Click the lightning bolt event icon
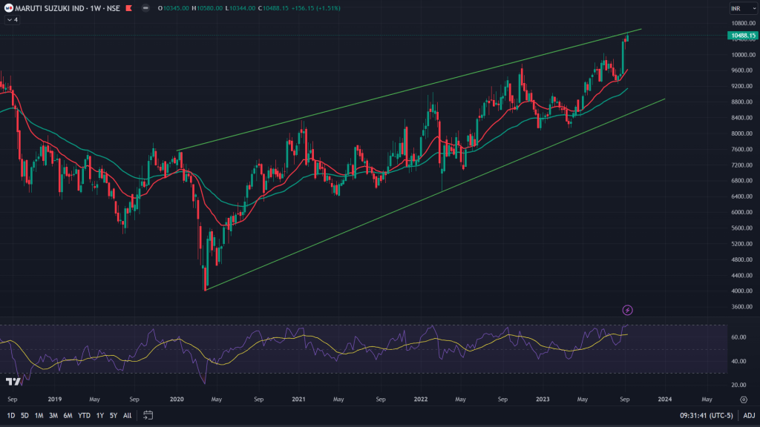The width and height of the screenshot is (760, 427). pos(628,310)
